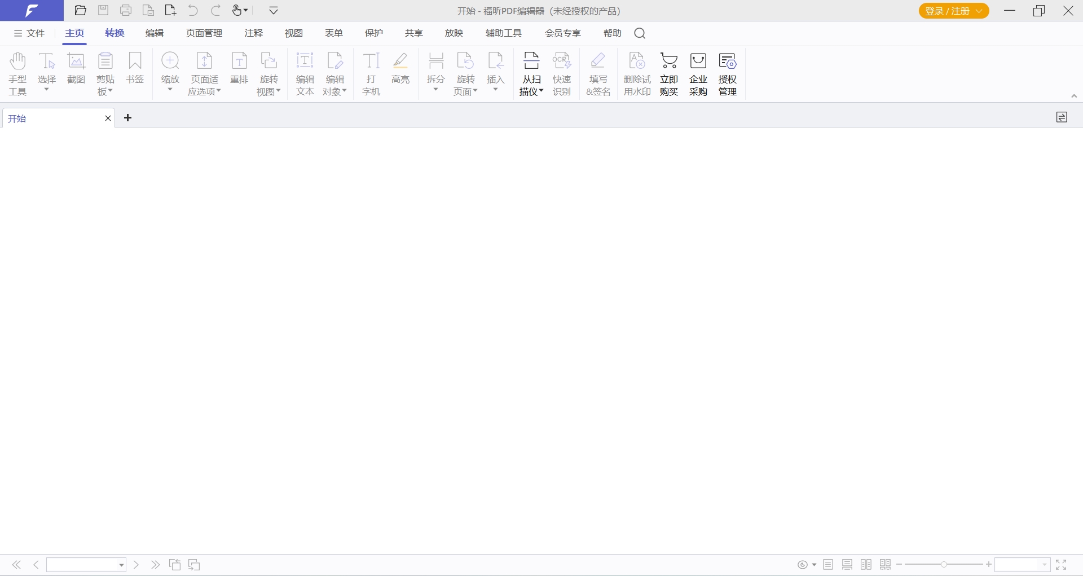Switch to the Home (主页) tab
Viewport: 1083px width, 576px height.
coord(74,33)
